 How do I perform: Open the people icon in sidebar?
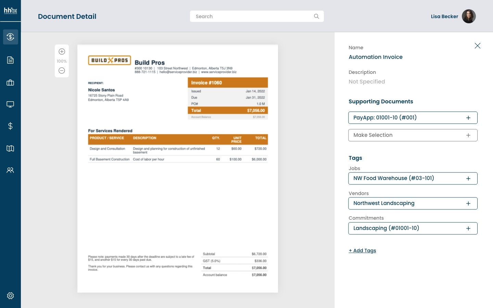click(10, 170)
